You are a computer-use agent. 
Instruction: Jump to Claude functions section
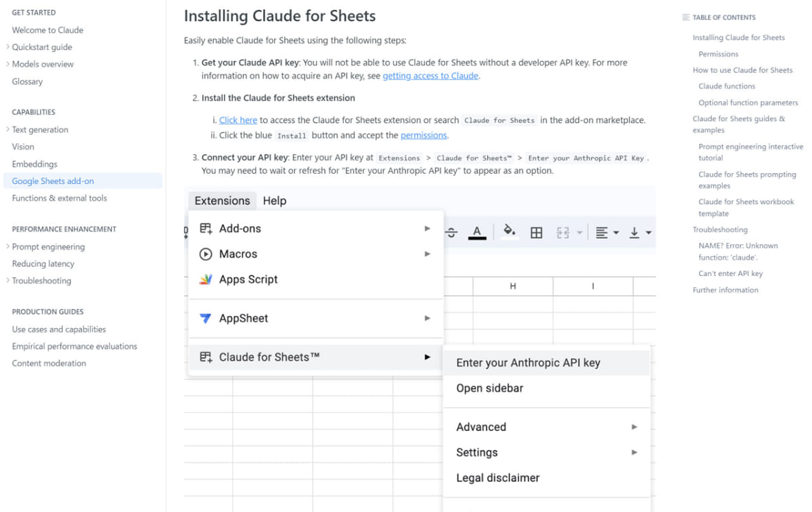(727, 86)
